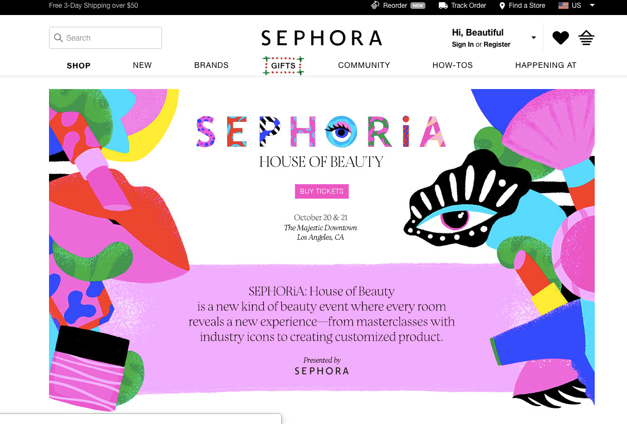Viewport: 627px width, 424px height.
Task: Open the BRANDS menu
Action: coord(211,65)
